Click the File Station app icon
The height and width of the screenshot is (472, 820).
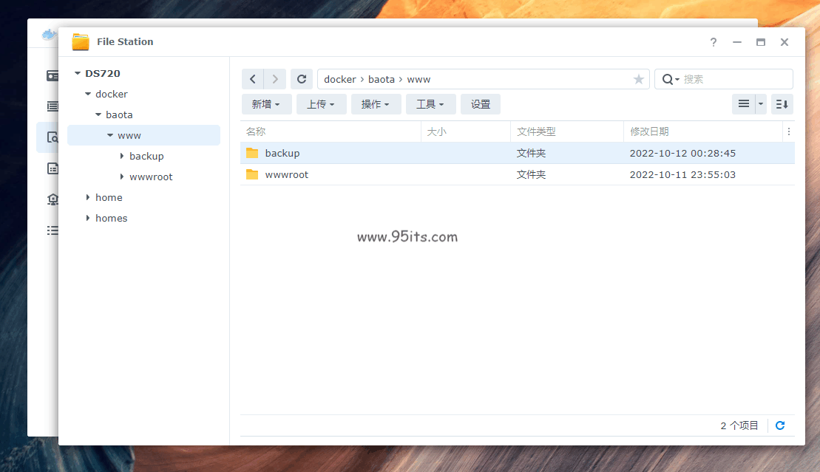81,42
